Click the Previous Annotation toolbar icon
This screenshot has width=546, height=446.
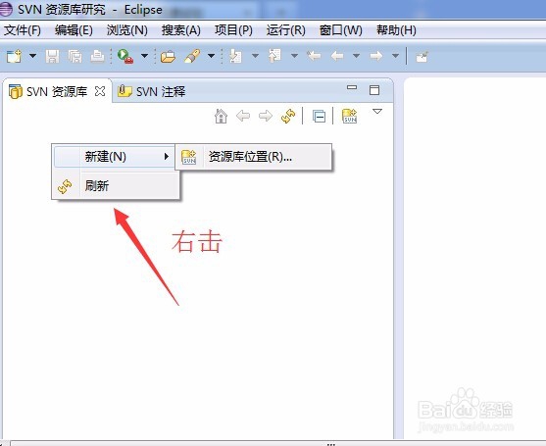pos(274,56)
